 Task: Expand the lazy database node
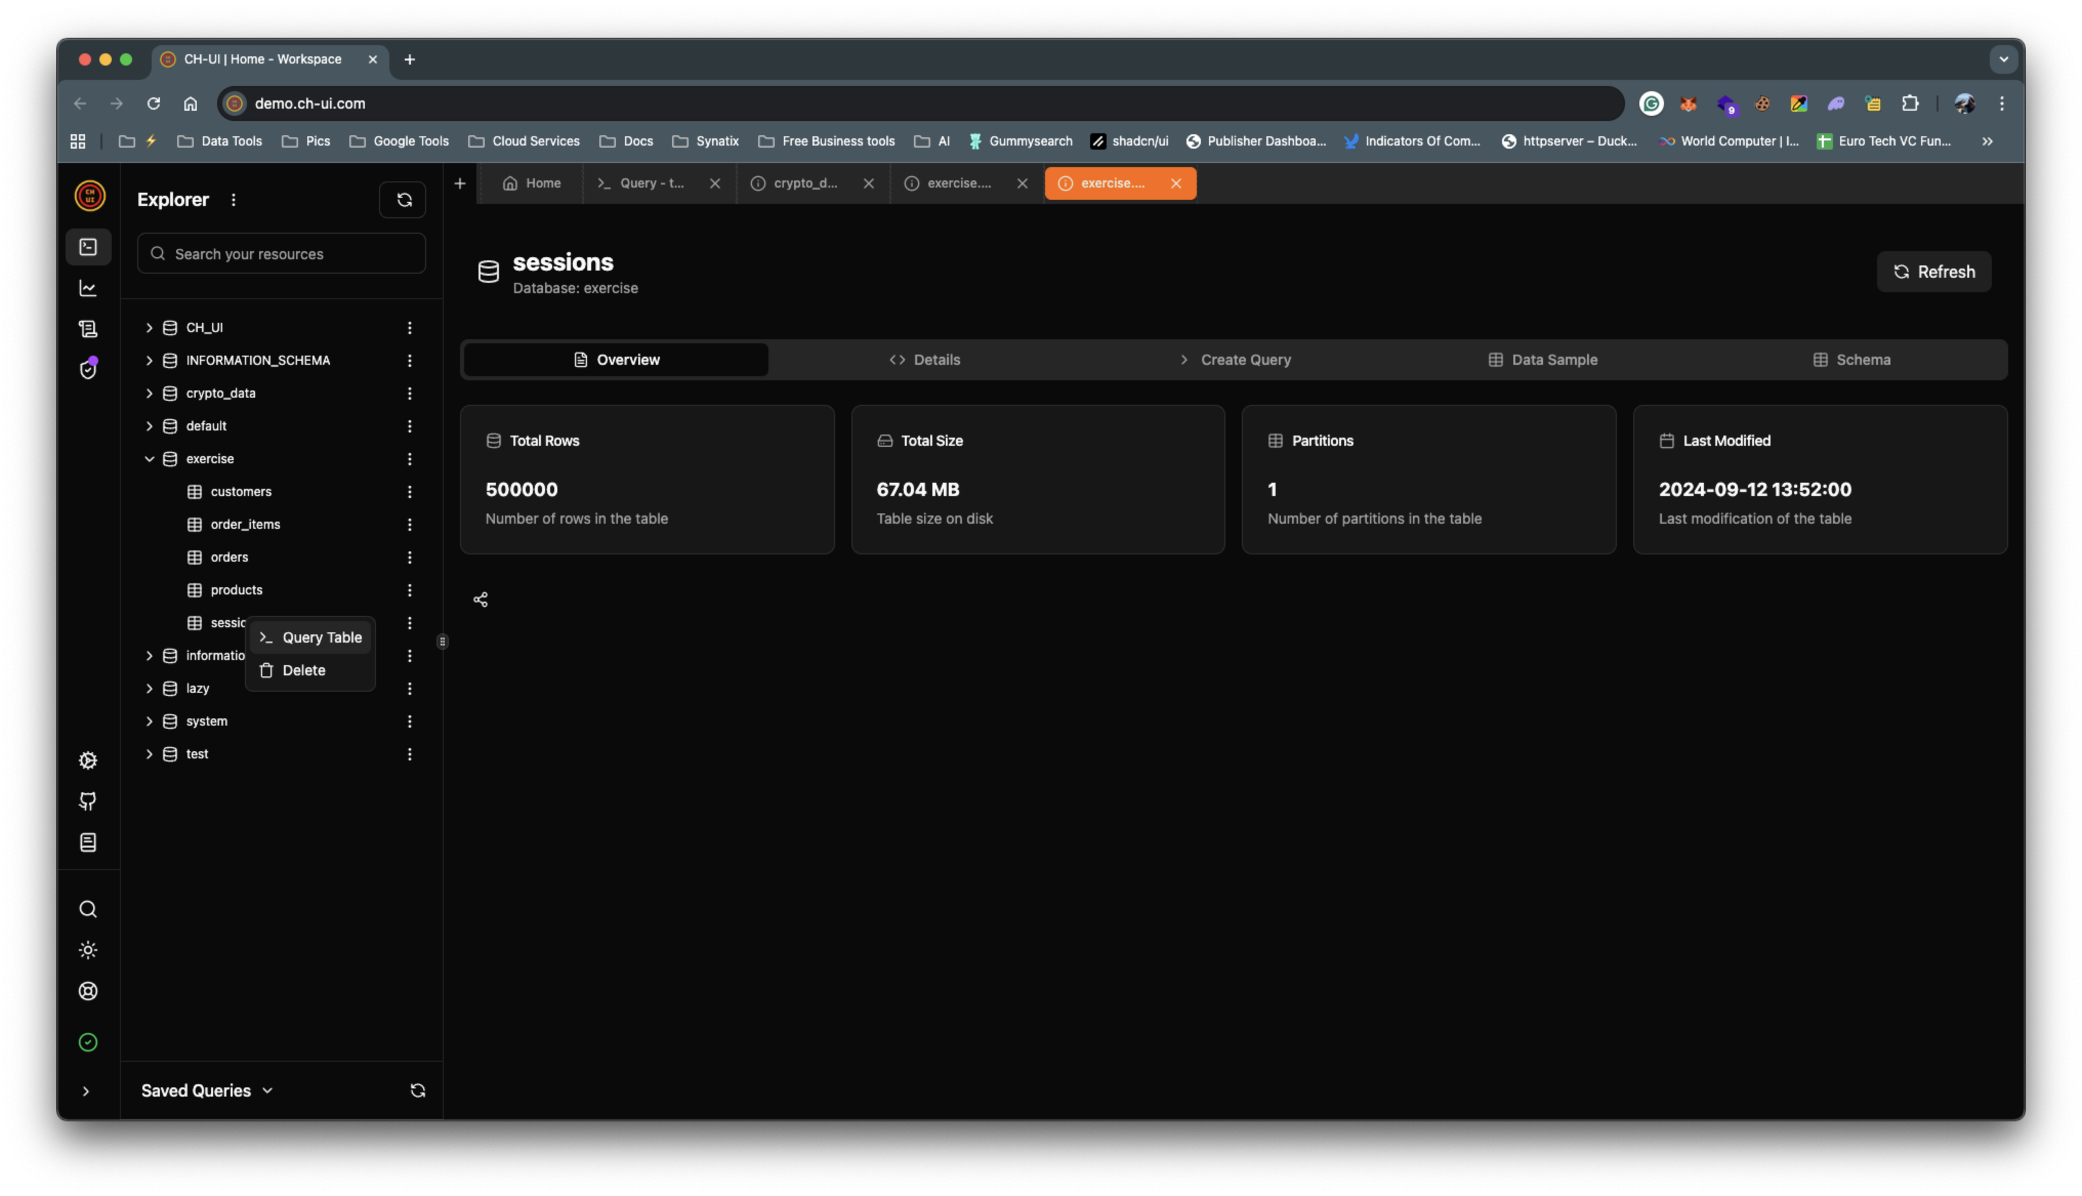point(150,688)
